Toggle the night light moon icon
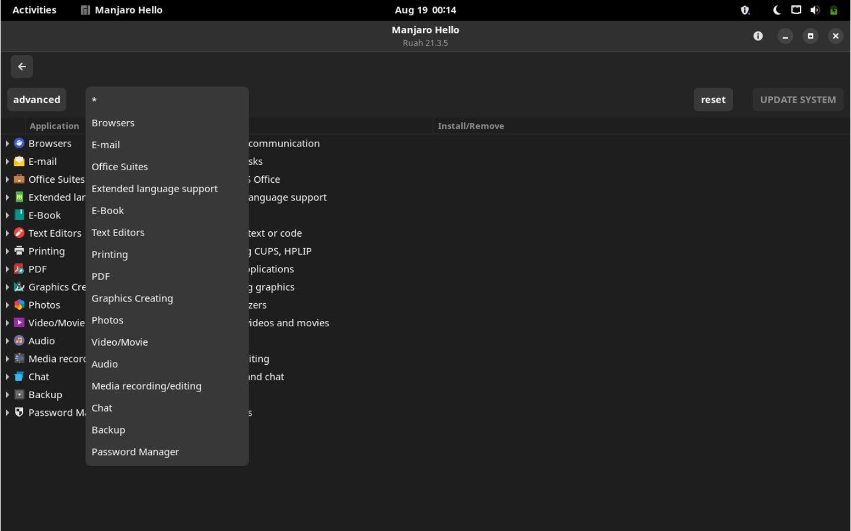 tap(777, 10)
